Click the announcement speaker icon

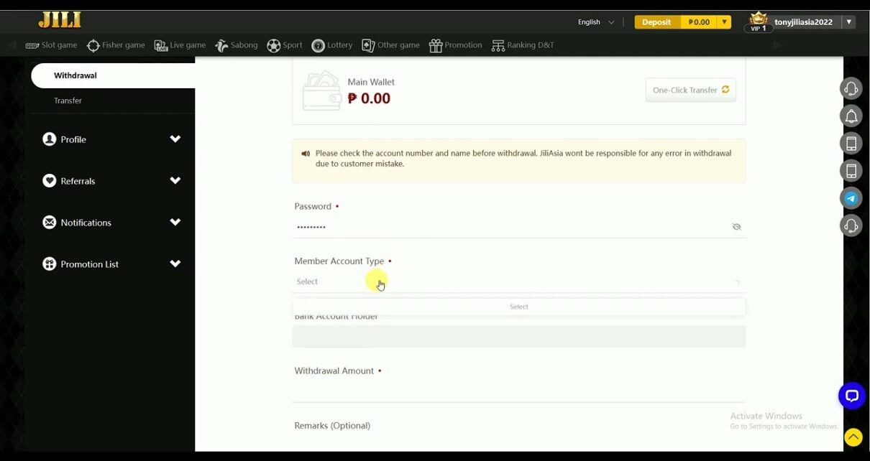[x=306, y=154]
